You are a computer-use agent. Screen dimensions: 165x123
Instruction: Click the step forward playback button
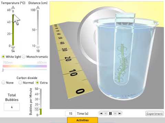(x=115, y=113)
